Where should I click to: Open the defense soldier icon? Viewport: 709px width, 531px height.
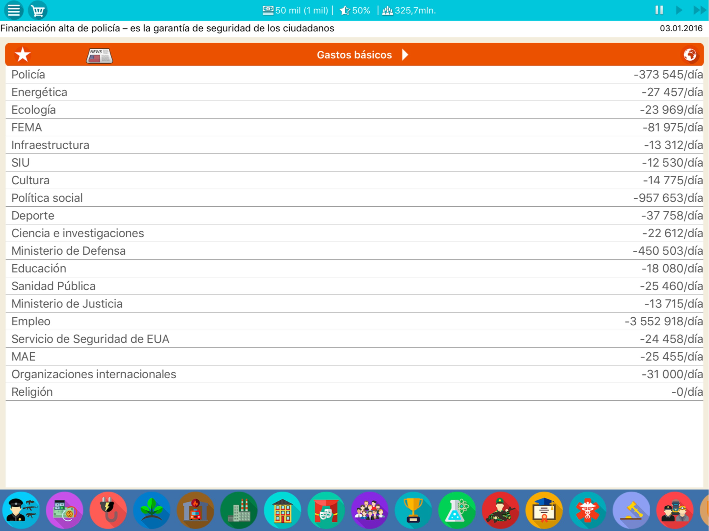pos(501,510)
